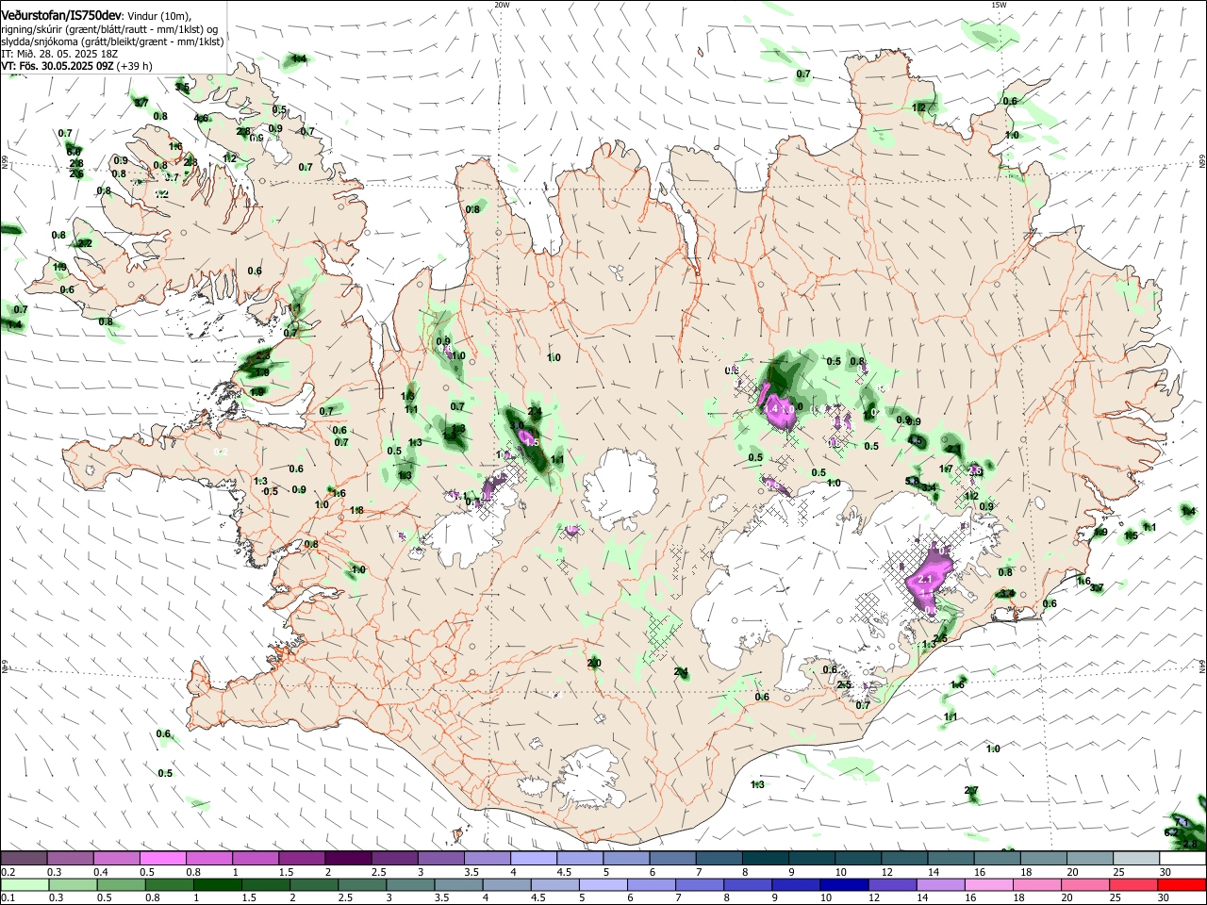1207x905 pixels.
Task: Click the valid time line 'VT: Fös. 30.05.2025 09Z'
Action: pyautogui.click(x=58, y=66)
